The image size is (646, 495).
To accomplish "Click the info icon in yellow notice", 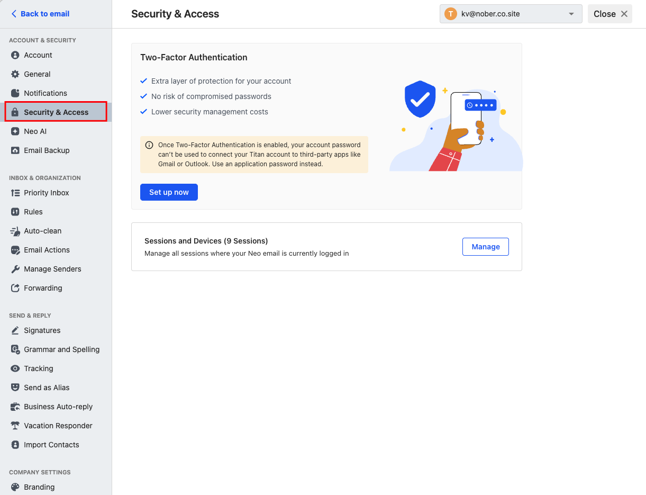I will point(149,145).
